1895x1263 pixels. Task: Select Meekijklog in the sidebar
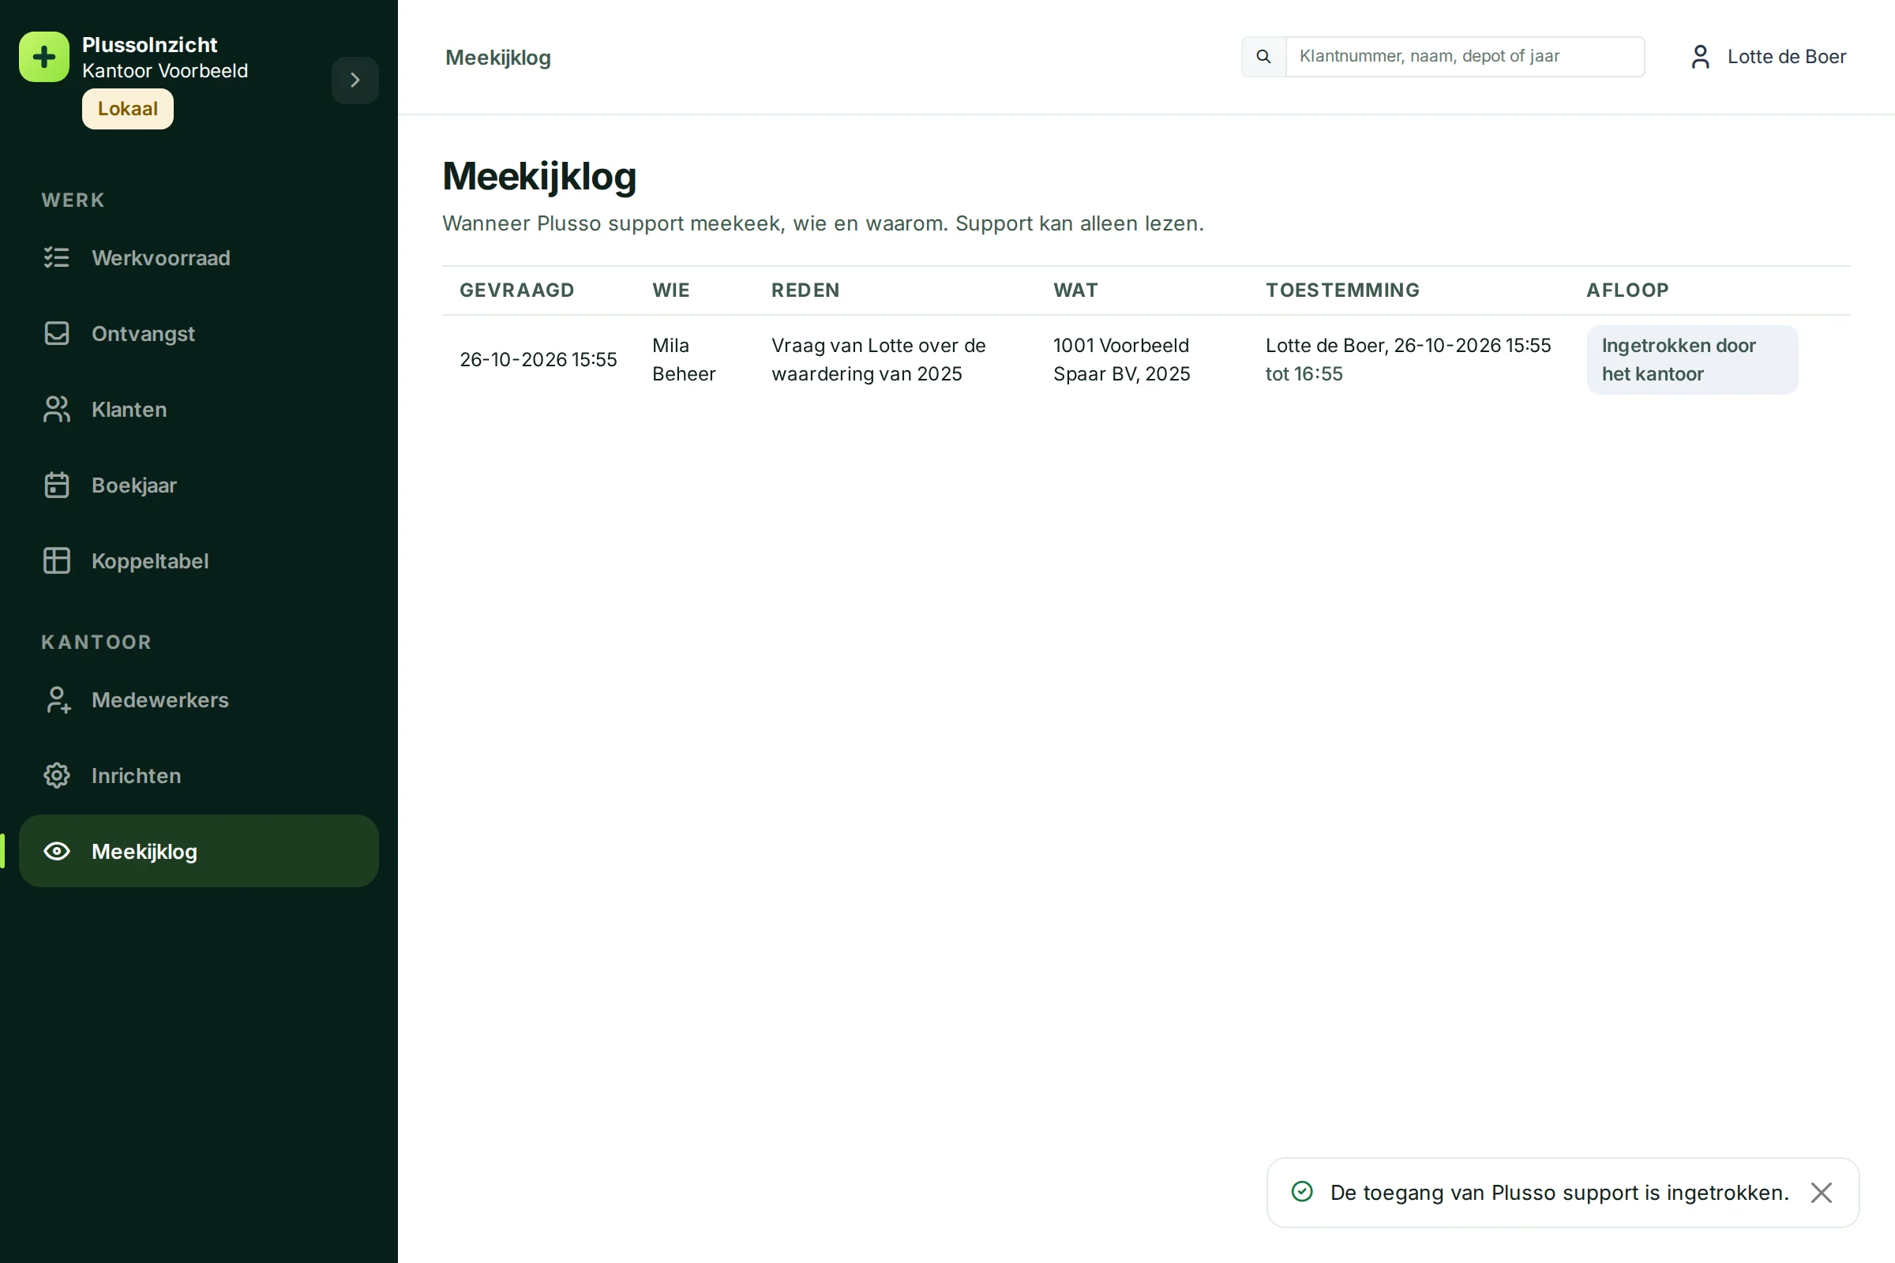199,852
